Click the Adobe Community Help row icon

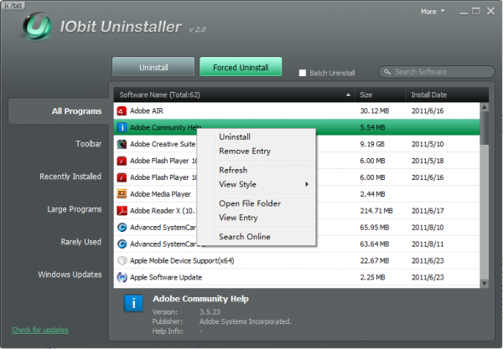pos(122,127)
